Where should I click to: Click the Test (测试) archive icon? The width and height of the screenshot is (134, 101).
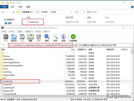22,38
